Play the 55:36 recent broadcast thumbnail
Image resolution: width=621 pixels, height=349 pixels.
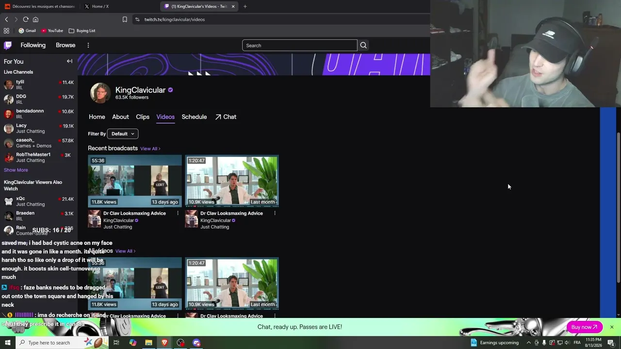(135, 181)
